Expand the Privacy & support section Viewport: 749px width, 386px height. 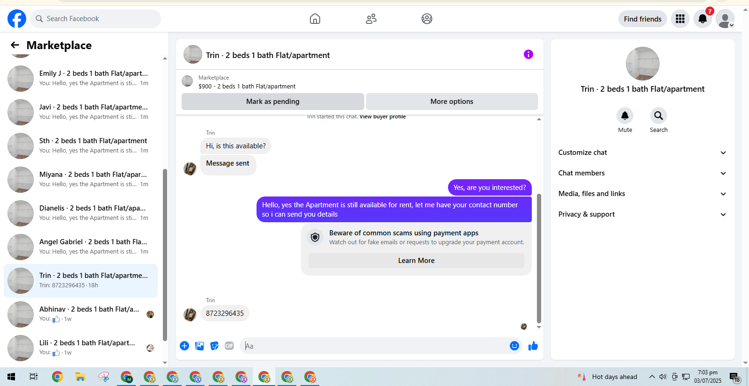pyautogui.click(x=642, y=214)
